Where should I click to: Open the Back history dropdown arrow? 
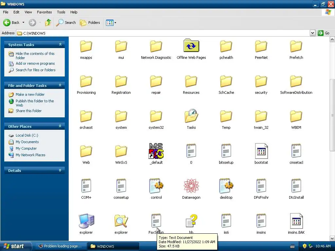point(23,23)
